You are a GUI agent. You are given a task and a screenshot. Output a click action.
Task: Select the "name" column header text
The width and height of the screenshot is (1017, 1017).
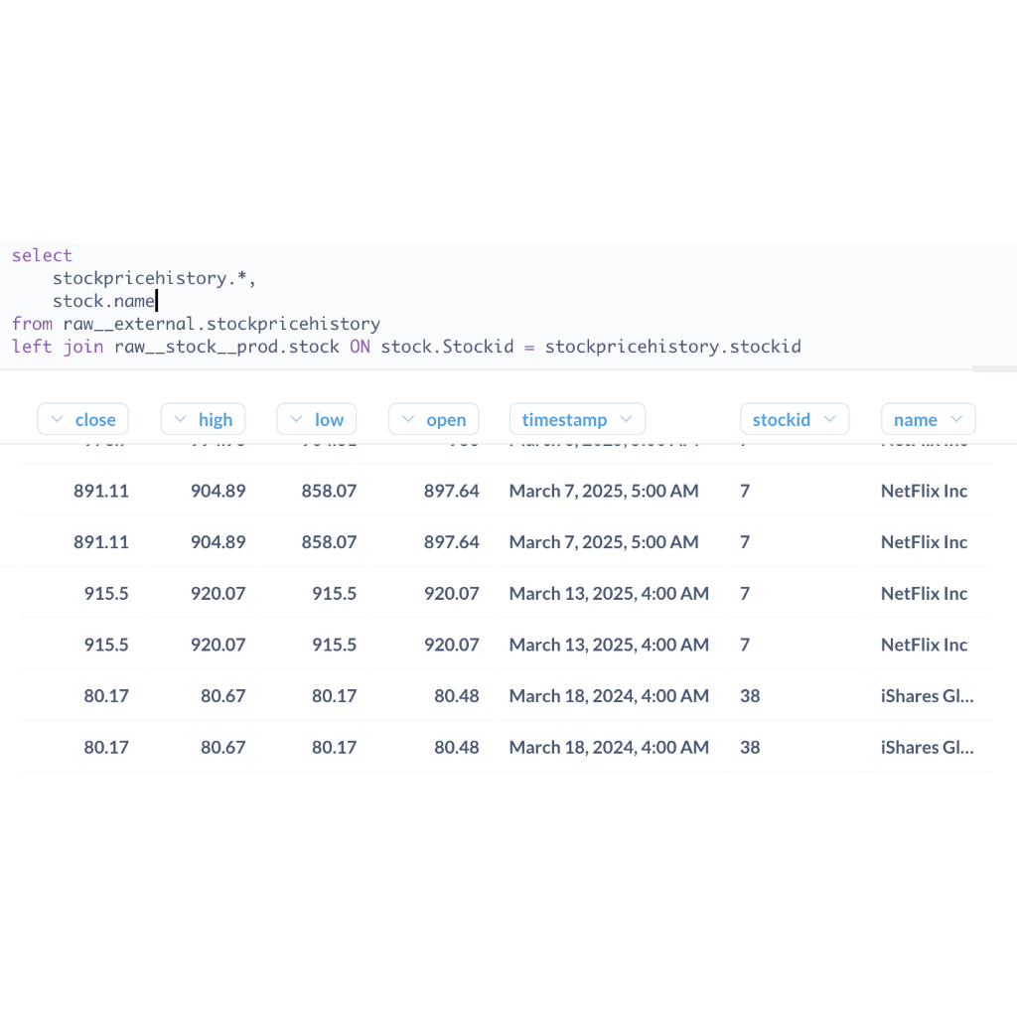coord(915,419)
